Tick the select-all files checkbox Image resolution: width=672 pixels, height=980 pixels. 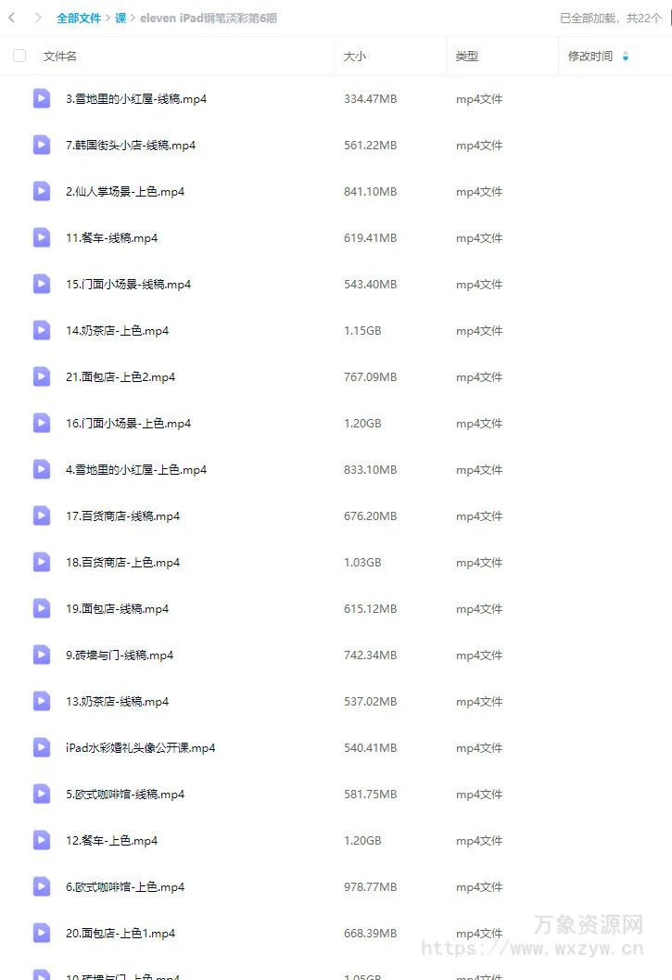point(19,56)
